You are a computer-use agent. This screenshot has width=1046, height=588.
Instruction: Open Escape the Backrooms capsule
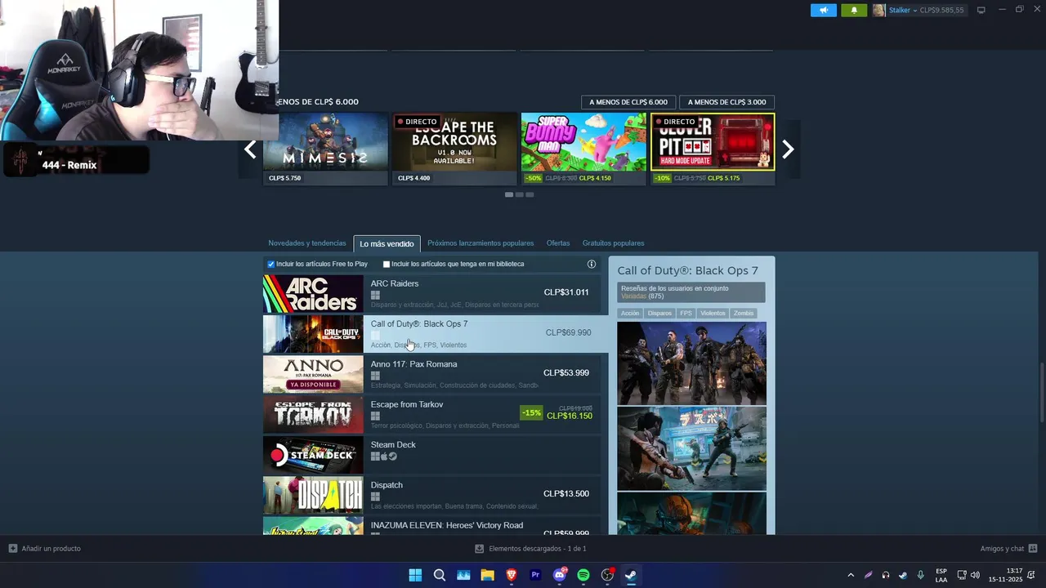454,149
